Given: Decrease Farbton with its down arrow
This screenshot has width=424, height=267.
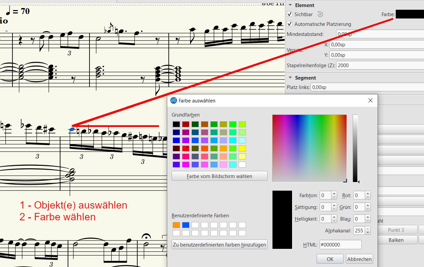Looking at the screenshot, I should point(334,197).
